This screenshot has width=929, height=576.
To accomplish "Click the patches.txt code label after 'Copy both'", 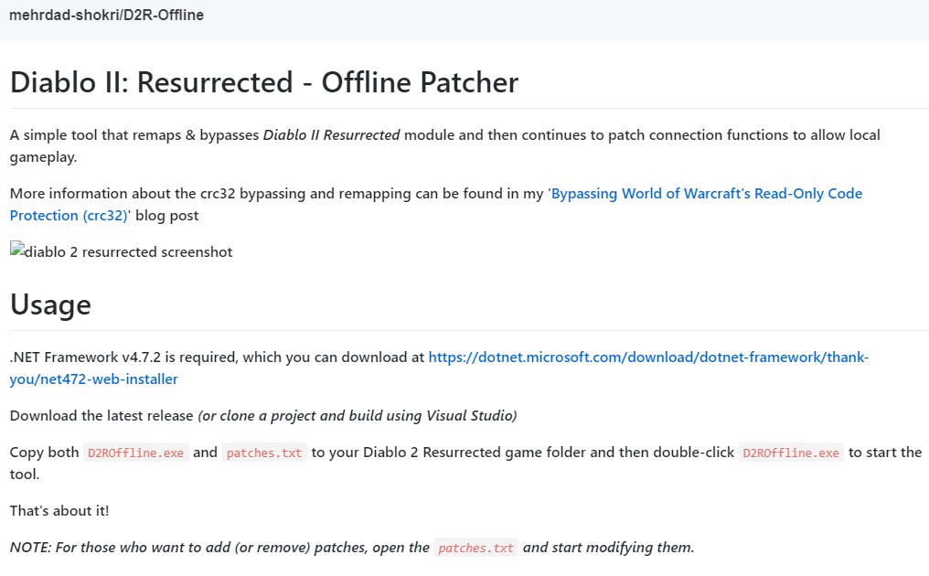I will [x=264, y=453].
